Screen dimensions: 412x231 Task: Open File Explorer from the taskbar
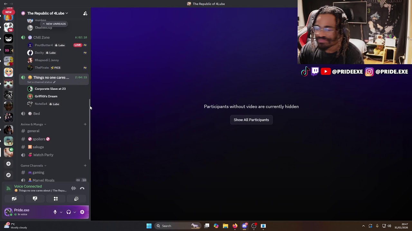tap(225, 226)
